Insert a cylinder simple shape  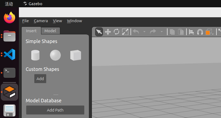pos(35,55)
